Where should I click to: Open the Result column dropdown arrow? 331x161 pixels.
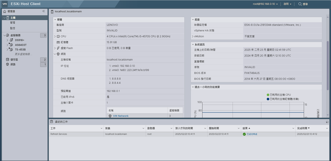(x=293, y=128)
